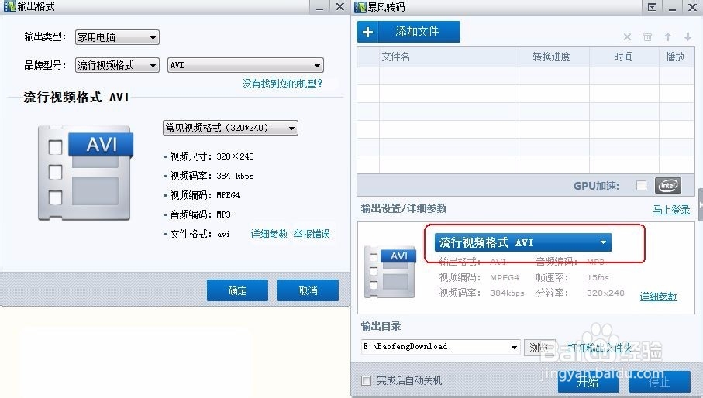Expand the blue 流行视频格式 AVI dropdown

click(x=523, y=242)
